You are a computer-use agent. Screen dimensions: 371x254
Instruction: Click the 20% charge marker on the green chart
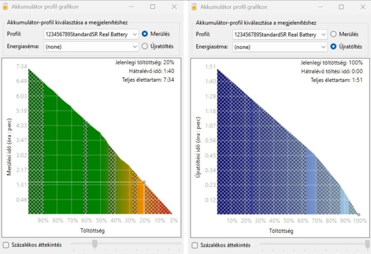144,182
